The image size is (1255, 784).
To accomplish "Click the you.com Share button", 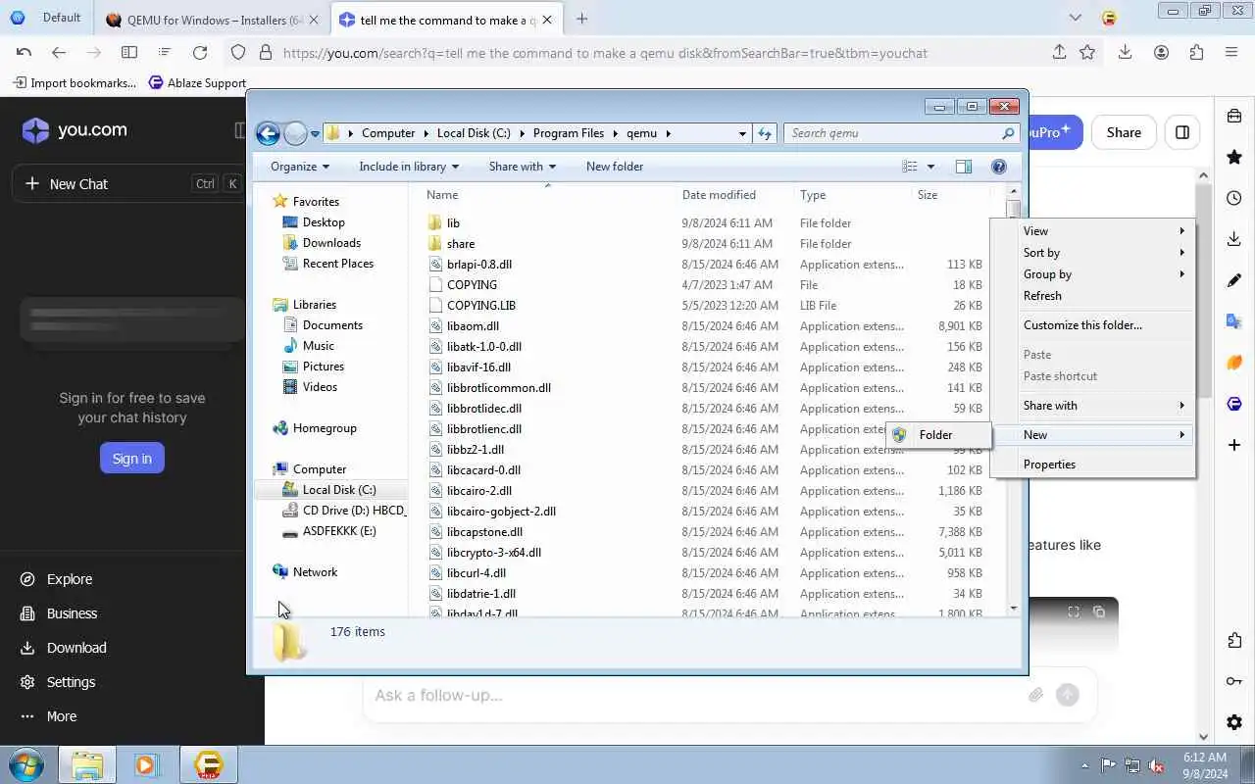I will (1124, 132).
